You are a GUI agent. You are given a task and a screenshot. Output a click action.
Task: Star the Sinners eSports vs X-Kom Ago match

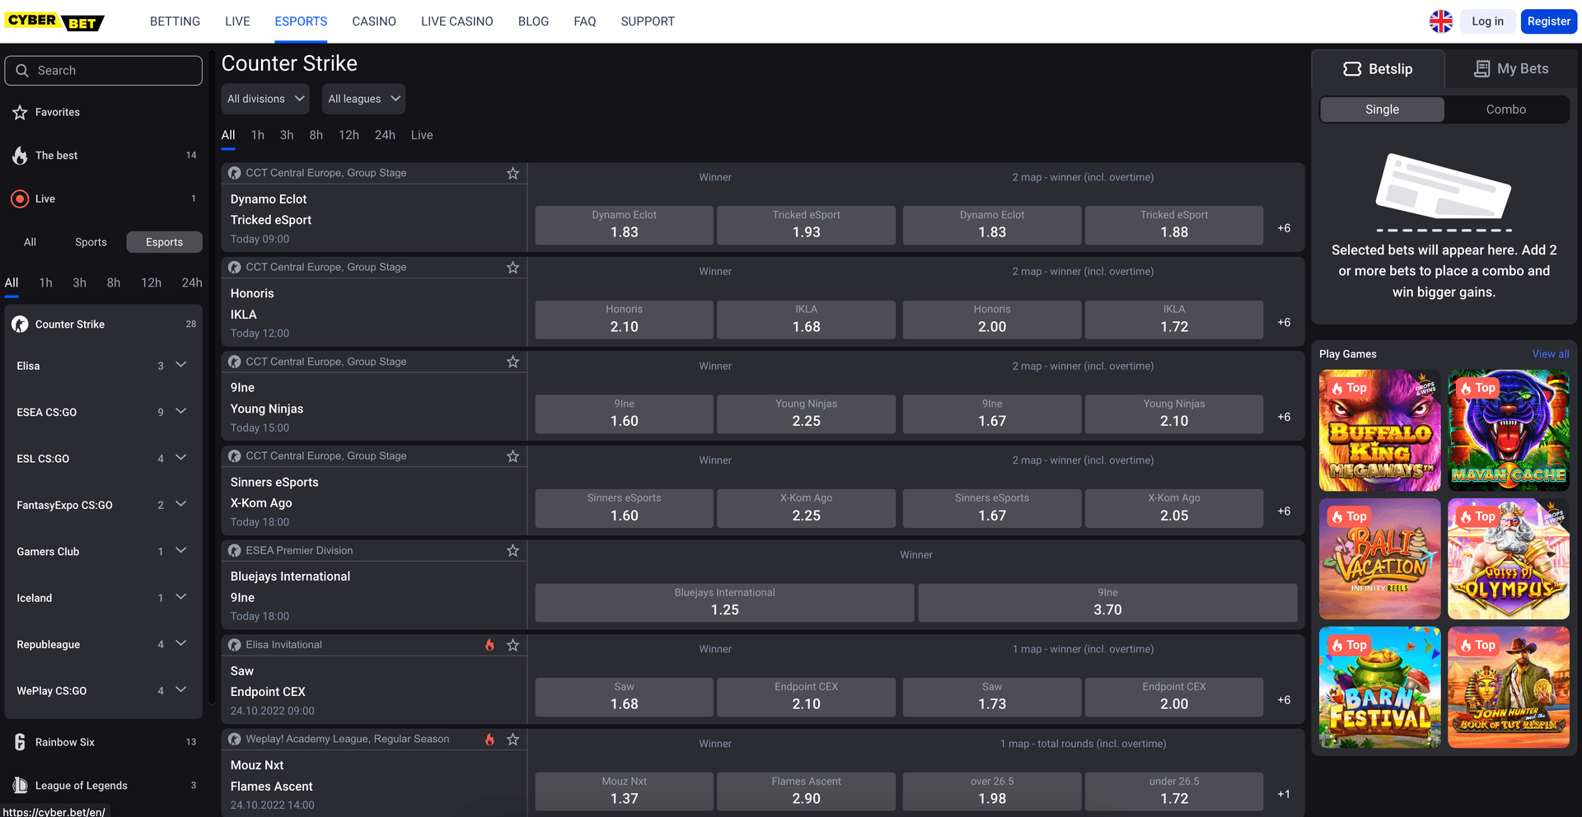coord(513,456)
